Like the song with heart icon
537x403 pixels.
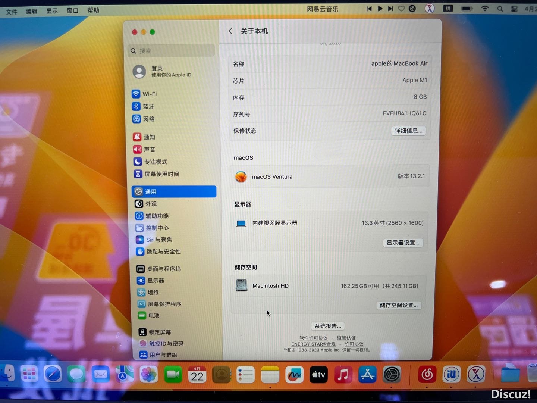(401, 8)
